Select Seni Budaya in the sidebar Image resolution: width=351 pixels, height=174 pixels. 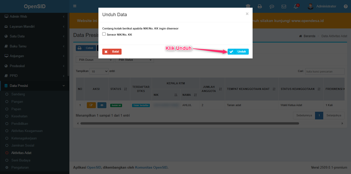21,160
